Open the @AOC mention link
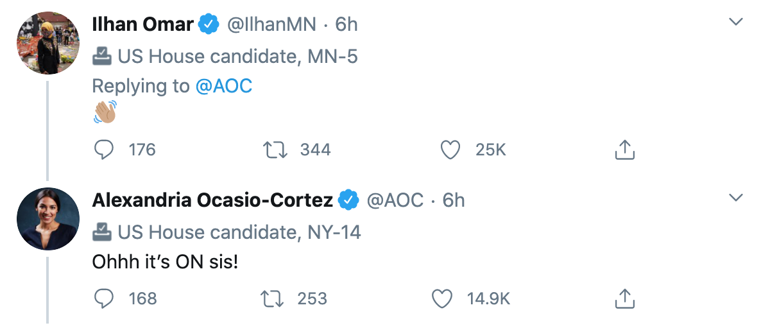The image size is (761, 330). tap(223, 86)
